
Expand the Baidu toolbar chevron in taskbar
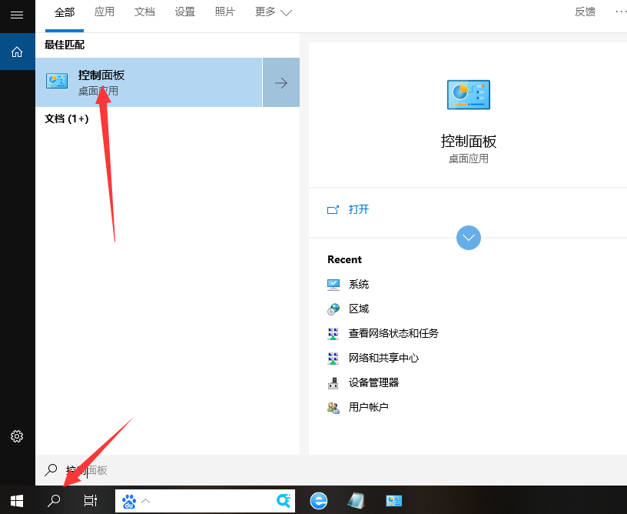point(145,500)
